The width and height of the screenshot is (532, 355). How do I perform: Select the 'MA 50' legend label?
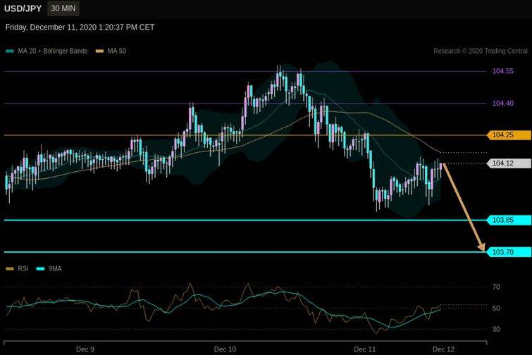tap(117, 51)
